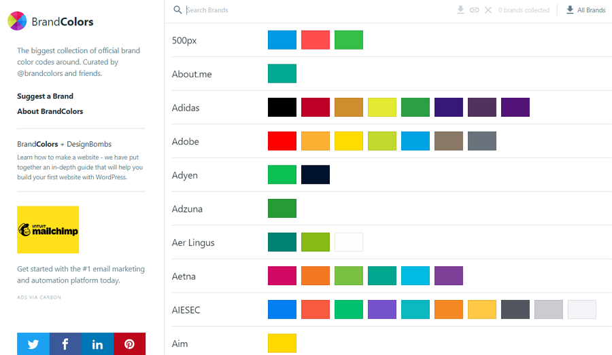Focus the Search Brands field
Image resolution: width=612 pixels, height=355 pixels.
[318, 10]
